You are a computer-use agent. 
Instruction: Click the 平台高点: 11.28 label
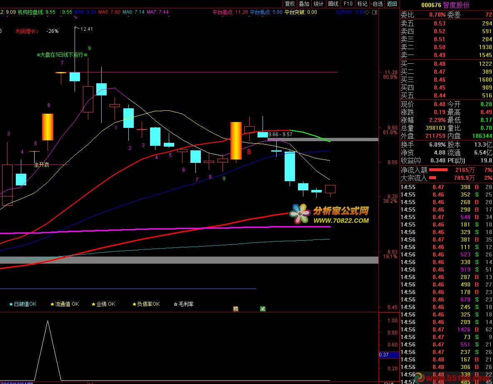(230, 12)
